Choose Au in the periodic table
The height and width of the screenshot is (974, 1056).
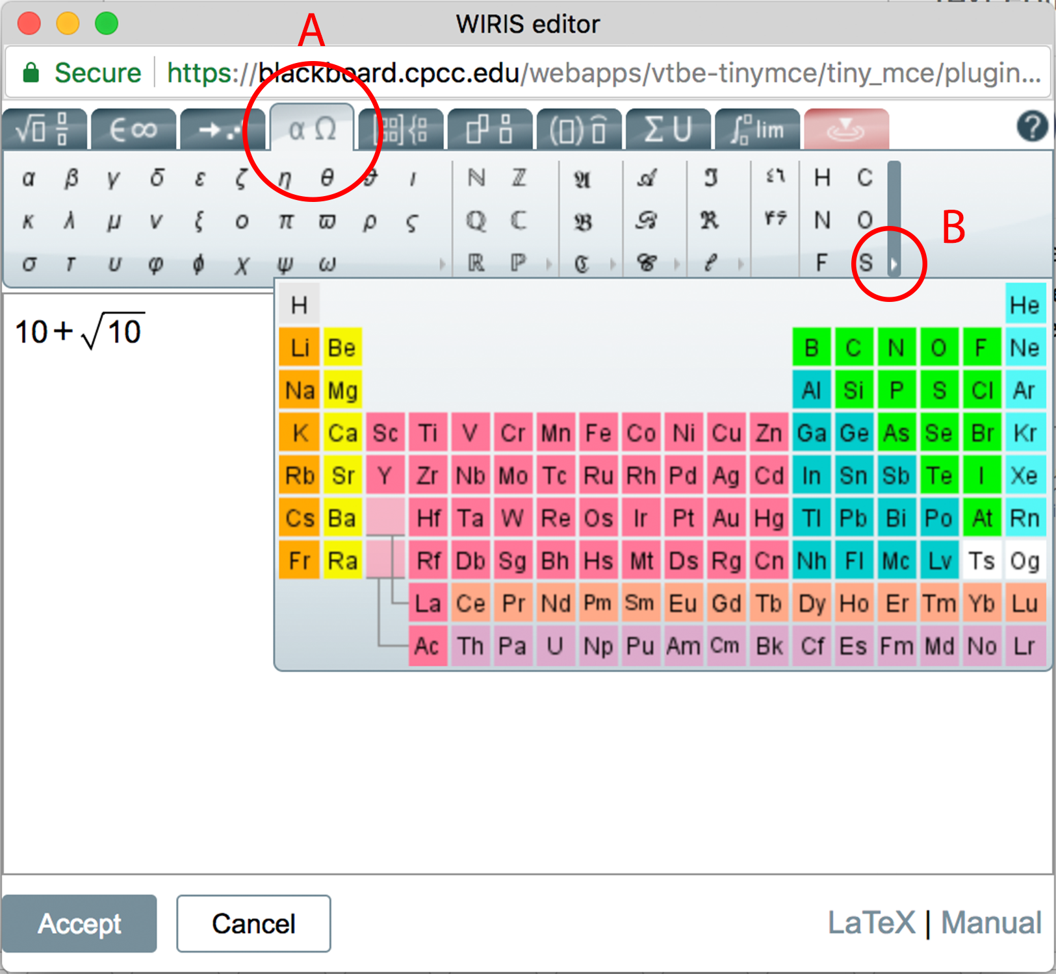[727, 518]
